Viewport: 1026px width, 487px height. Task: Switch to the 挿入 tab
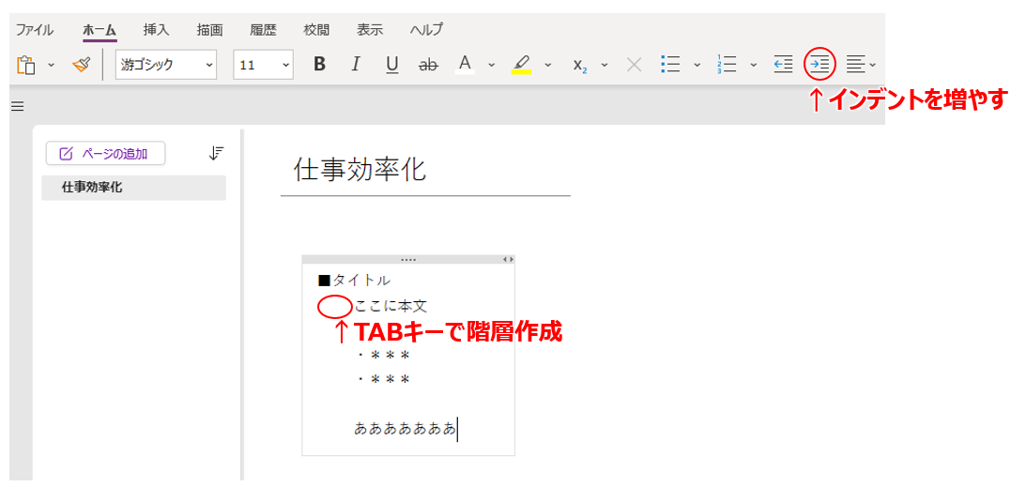[157, 29]
